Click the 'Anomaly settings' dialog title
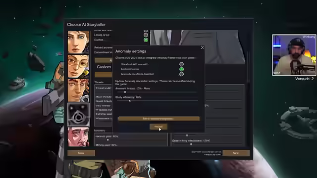Screen dimensions: 317x178 [x=131, y=51]
